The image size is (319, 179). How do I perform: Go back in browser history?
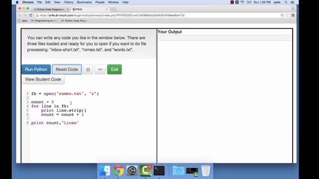coord(20,15)
